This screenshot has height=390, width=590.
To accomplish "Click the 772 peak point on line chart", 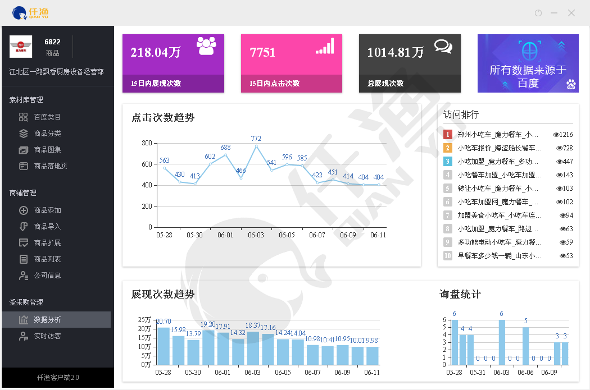I will tap(256, 146).
